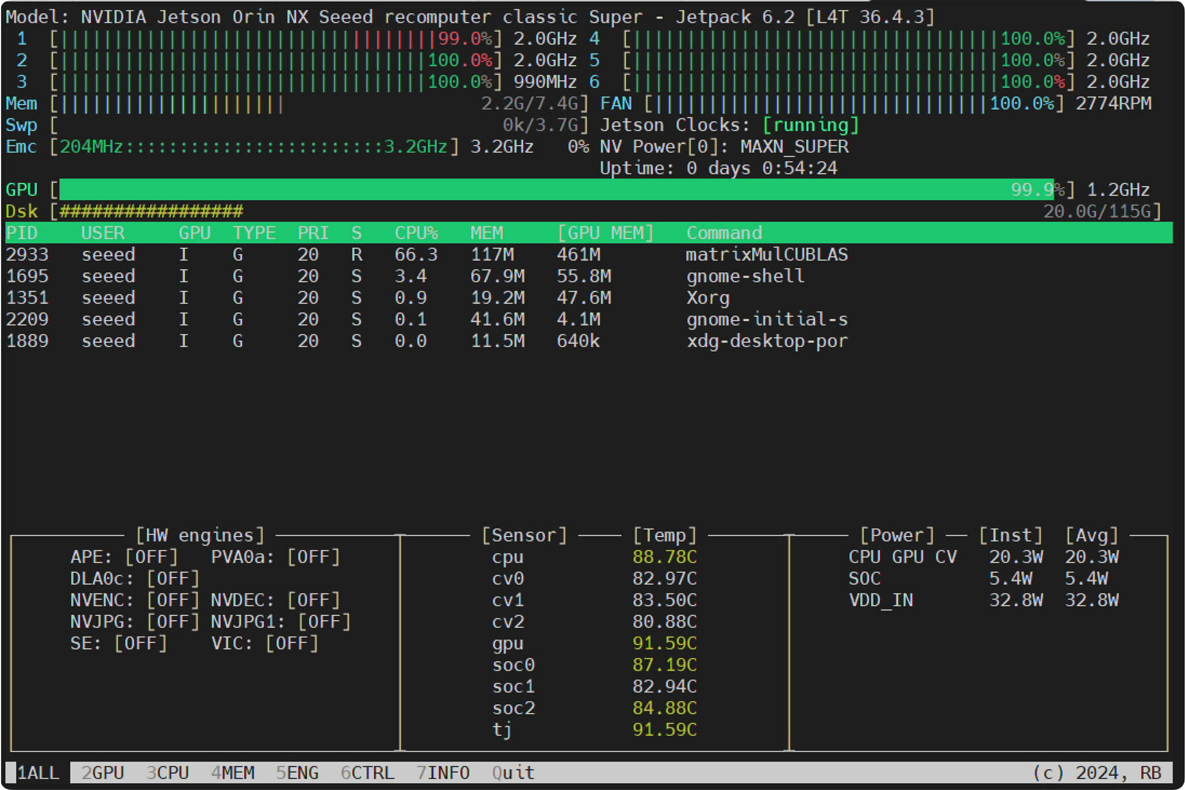
Task: Switch to the 6CTRL tab
Action: [x=367, y=773]
